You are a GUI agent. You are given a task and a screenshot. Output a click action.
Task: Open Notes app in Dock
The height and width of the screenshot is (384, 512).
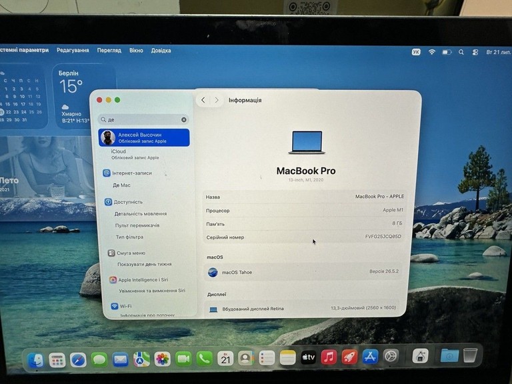[x=288, y=358]
